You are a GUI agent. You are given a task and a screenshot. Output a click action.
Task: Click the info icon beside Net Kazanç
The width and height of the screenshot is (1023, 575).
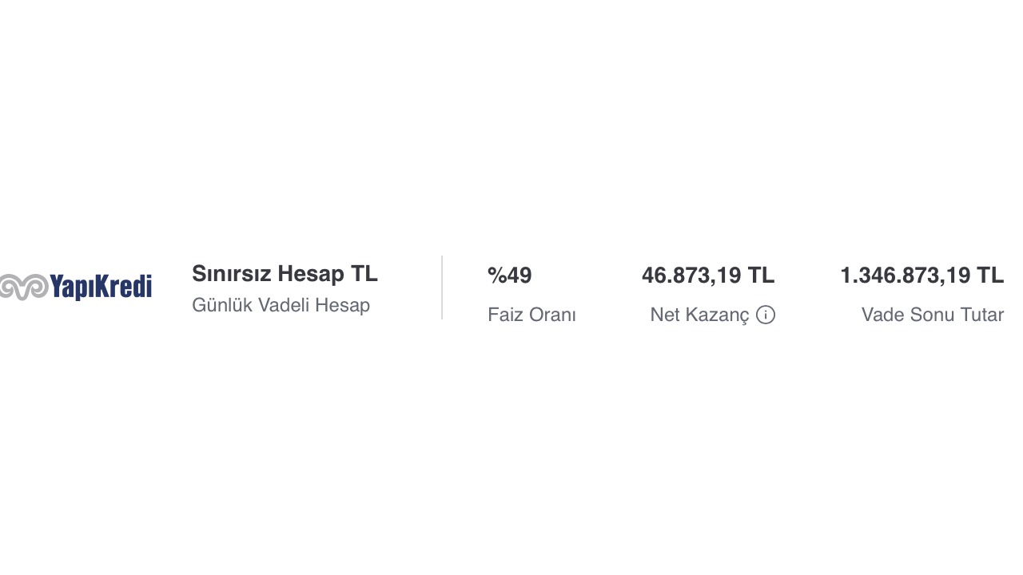(766, 315)
